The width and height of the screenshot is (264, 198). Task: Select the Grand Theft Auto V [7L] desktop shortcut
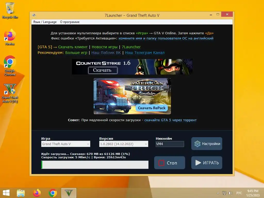[10, 93]
